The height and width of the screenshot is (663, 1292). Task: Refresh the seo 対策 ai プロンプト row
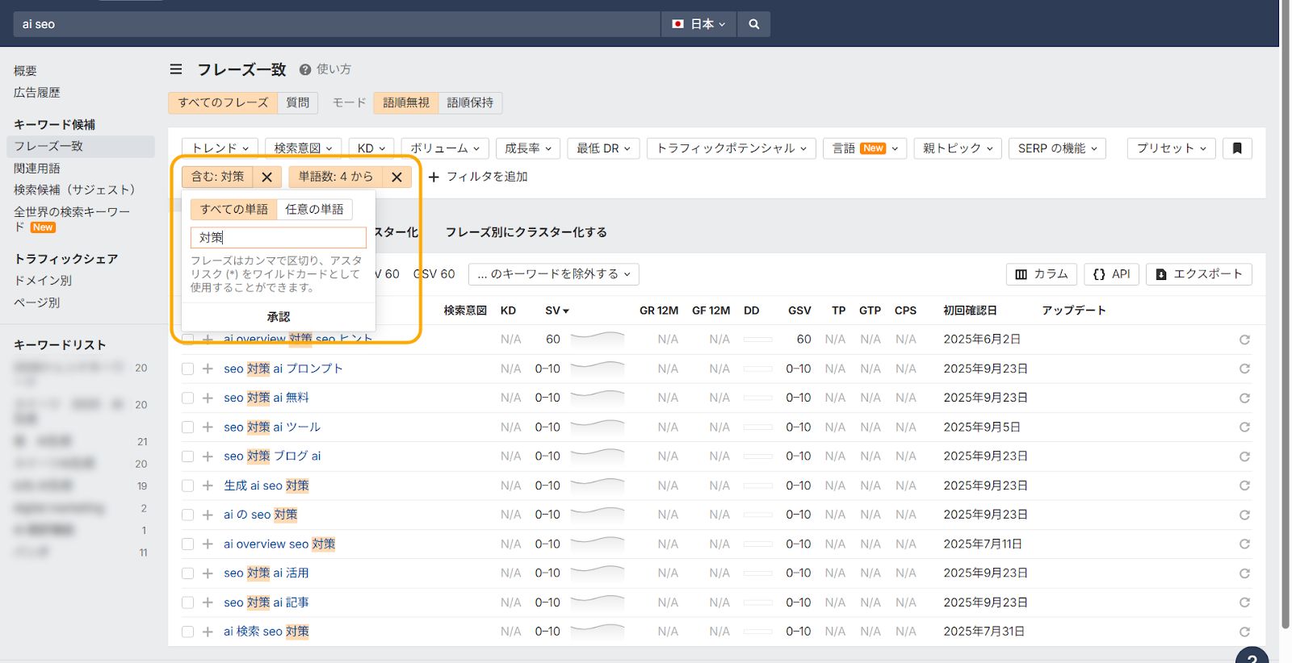tap(1244, 369)
